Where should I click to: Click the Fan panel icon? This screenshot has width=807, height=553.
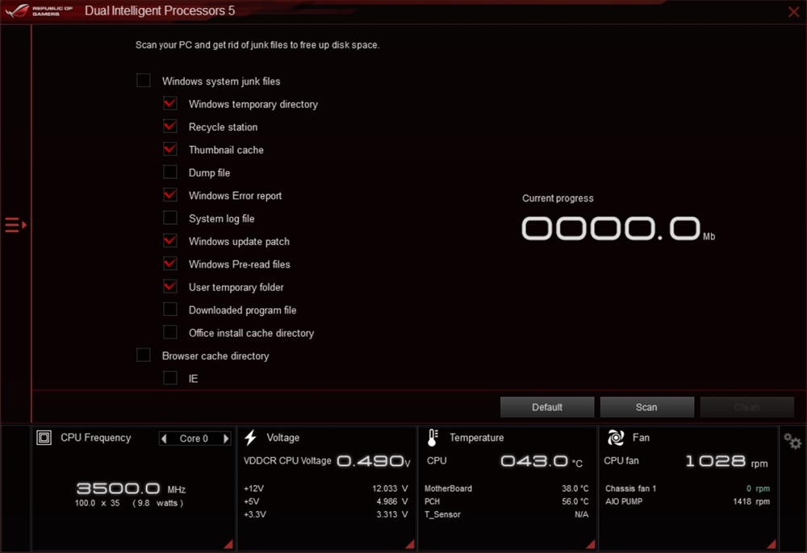click(x=616, y=438)
